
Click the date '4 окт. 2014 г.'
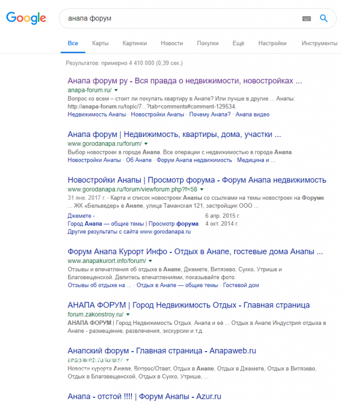coord(222,224)
